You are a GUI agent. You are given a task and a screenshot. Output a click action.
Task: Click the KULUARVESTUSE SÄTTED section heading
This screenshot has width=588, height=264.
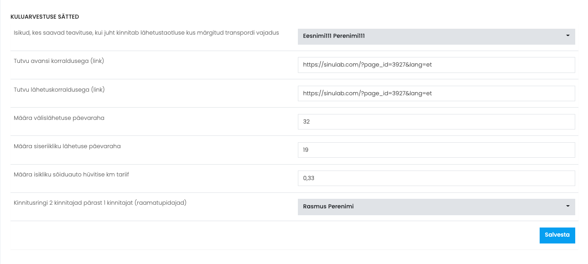pos(45,17)
